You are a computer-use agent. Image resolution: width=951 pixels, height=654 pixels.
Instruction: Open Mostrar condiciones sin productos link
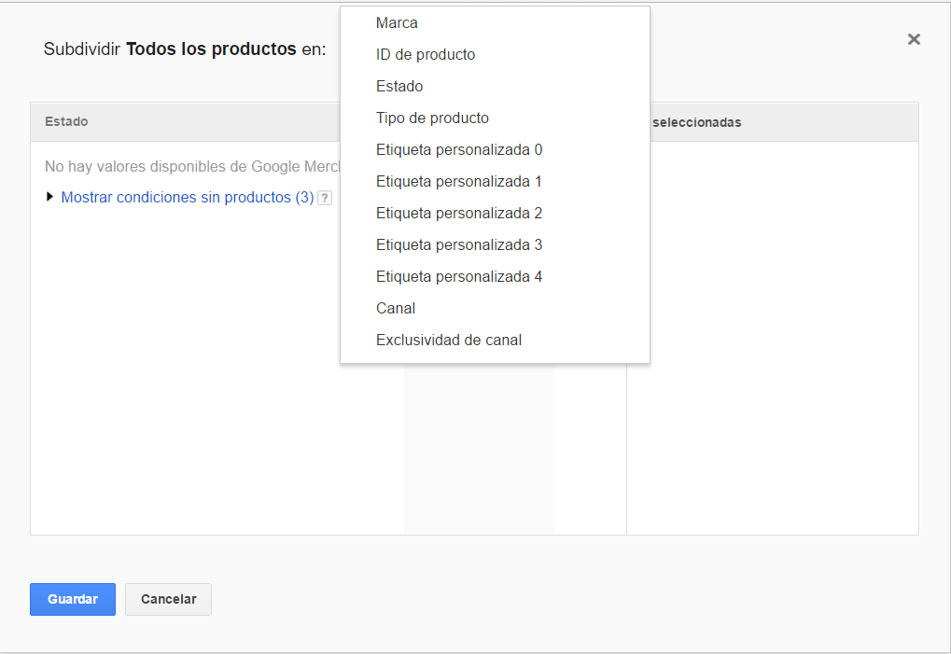188,198
